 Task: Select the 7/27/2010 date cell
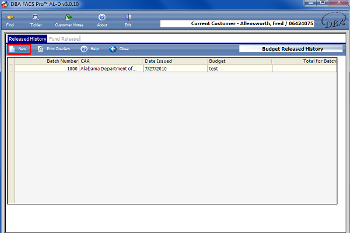coord(175,69)
